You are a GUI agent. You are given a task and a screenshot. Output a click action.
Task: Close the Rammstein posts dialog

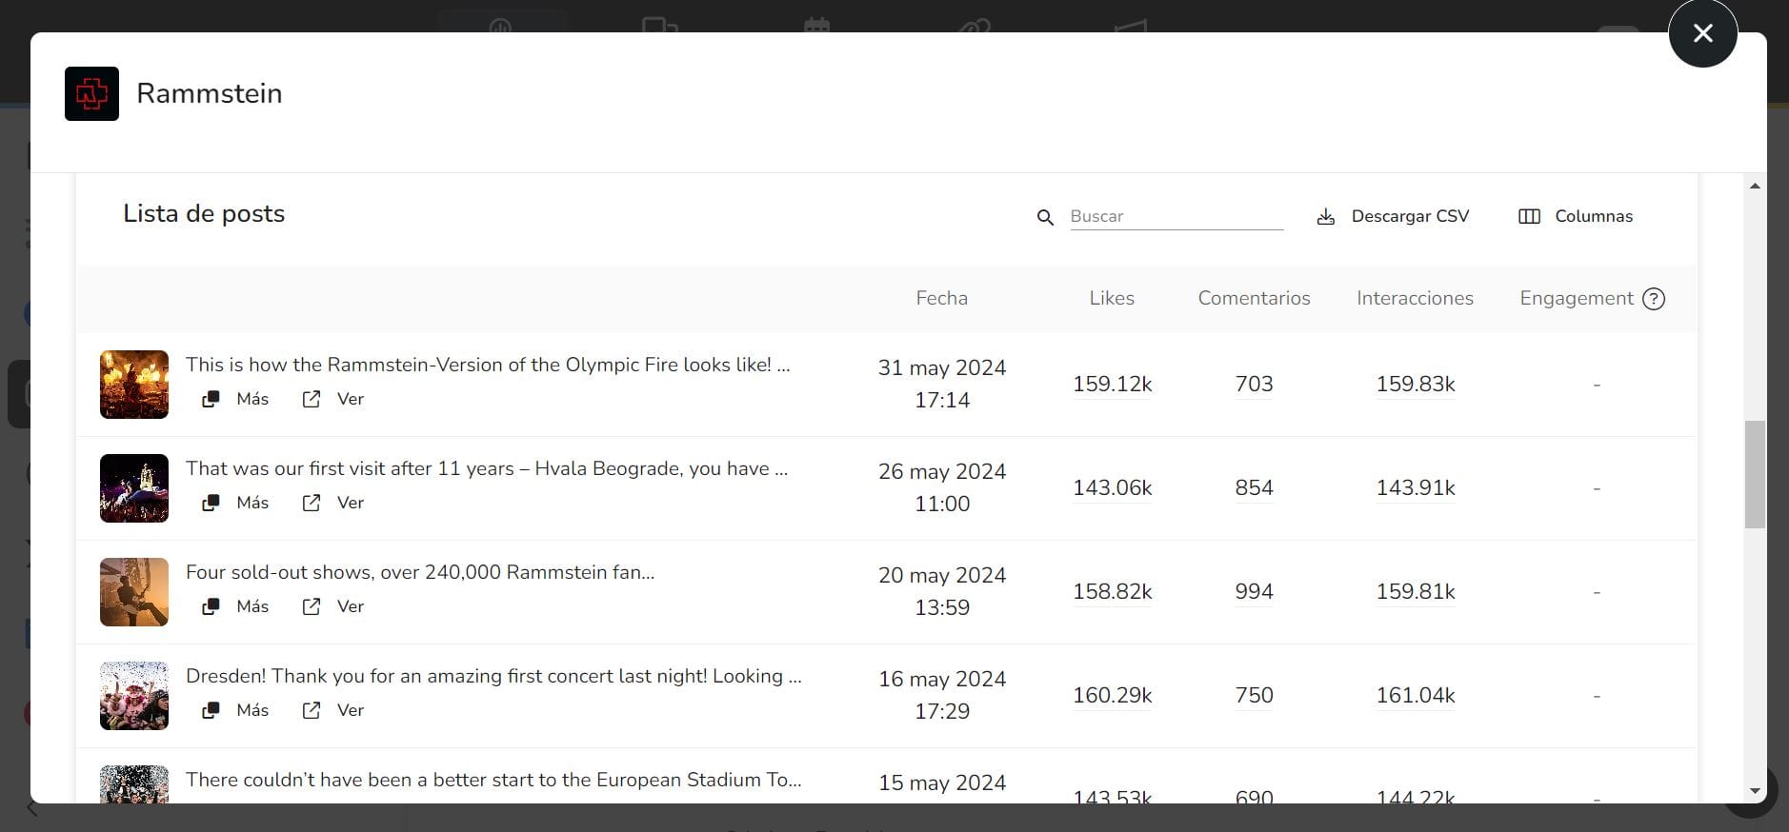(x=1702, y=33)
